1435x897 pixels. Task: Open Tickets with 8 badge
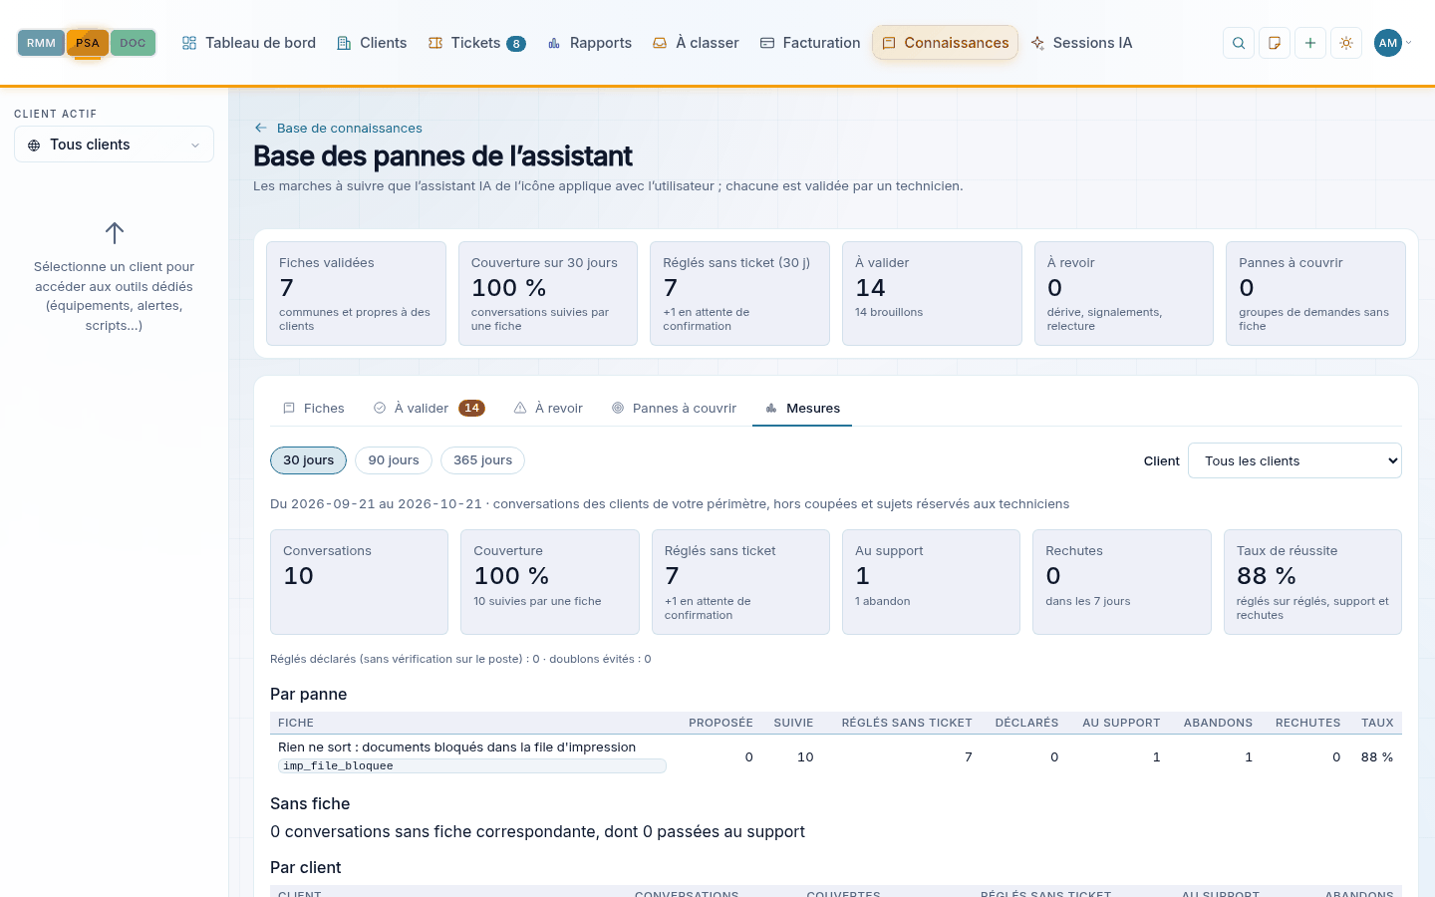click(x=476, y=43)
